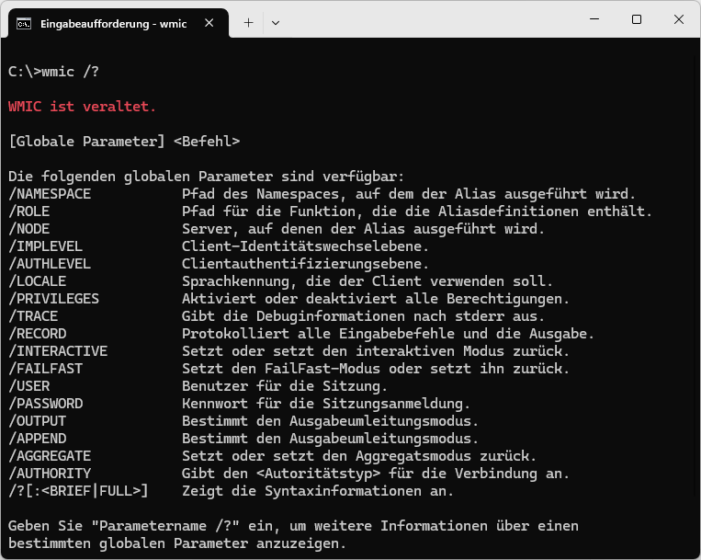Image resolution: width=701 pixels, height=560 pixels.
Task: Click the /INTERACTIVE parameter name
Action: point(57,351)
